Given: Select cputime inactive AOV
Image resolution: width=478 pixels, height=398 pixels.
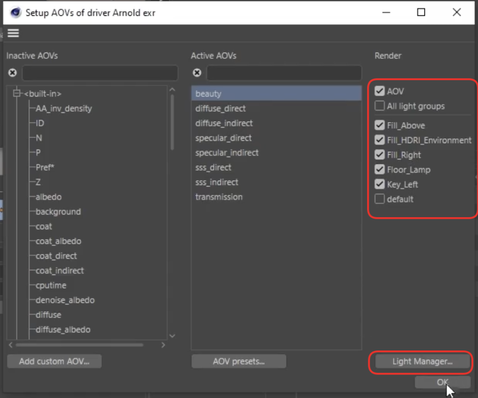Looking at the screenshot, I should pos(51,285).
